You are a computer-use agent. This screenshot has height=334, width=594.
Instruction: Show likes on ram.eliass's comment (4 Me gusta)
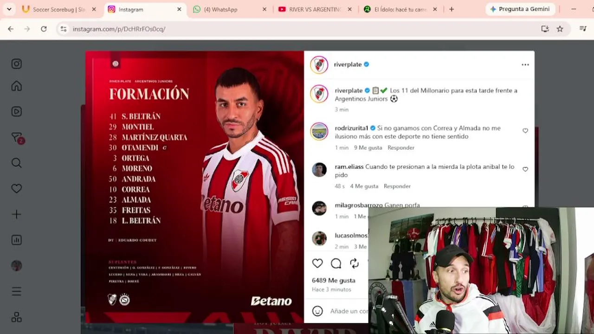point(364,186)
